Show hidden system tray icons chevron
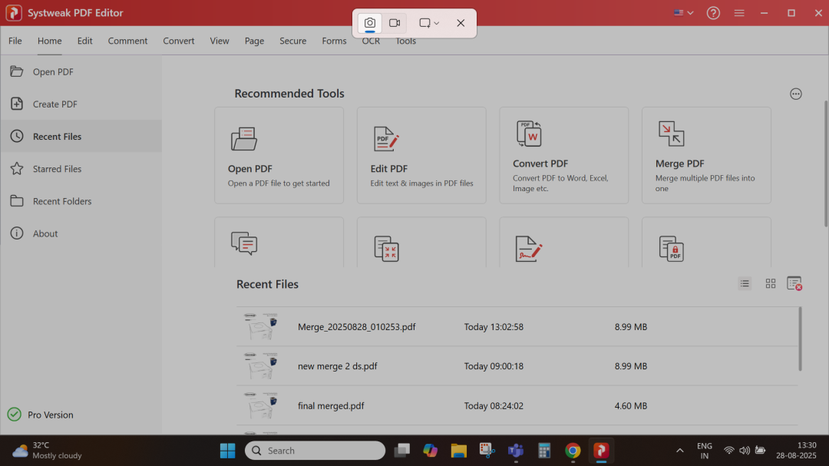829x466 pixels. pyautogui.click(x=679, y=450)
